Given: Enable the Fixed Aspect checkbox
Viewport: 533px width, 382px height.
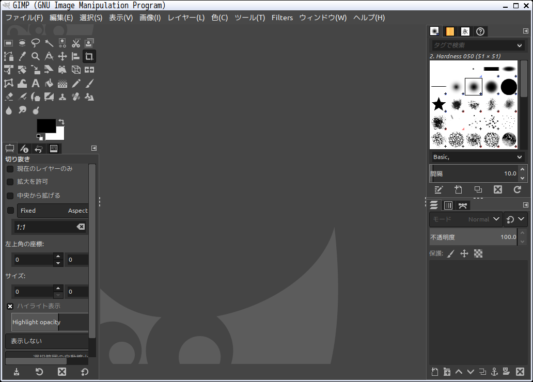Looking at the screenshot, I should pos(10,211).
